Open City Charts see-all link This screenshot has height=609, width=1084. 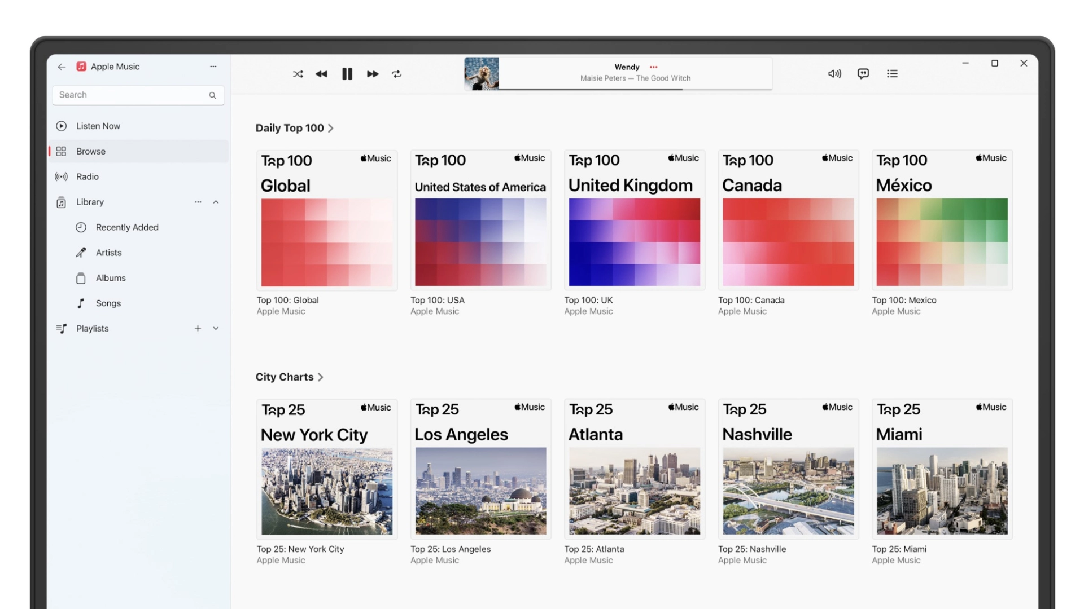(x=289, y=377)
